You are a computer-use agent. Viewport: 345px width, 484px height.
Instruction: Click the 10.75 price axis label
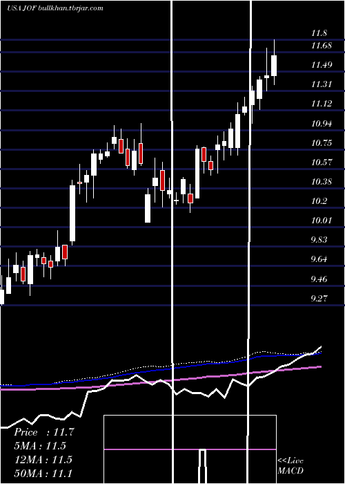click(x=322, y=143)
